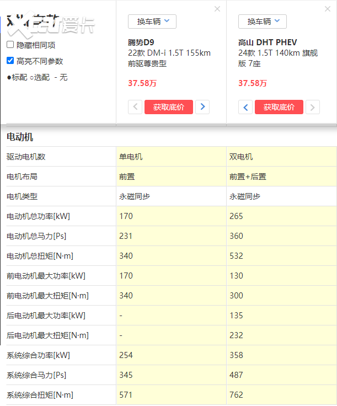
Task: Move 高山 DHT PHEV column left with arrow
Action: (245, 107)
